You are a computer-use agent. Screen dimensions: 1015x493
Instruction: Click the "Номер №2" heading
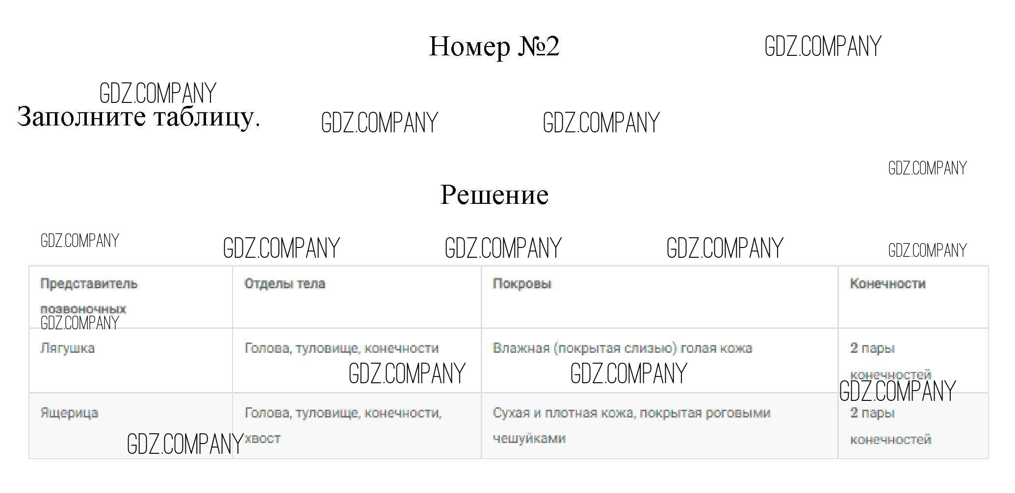coord(494,47)
